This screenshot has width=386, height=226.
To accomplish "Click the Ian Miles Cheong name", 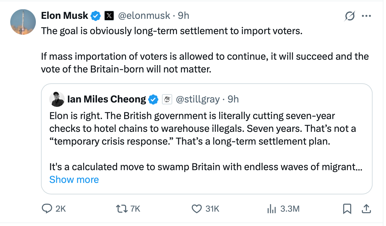I will click(107, 99).
